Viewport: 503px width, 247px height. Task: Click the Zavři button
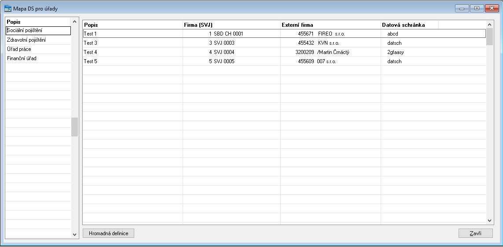[475, 233]
